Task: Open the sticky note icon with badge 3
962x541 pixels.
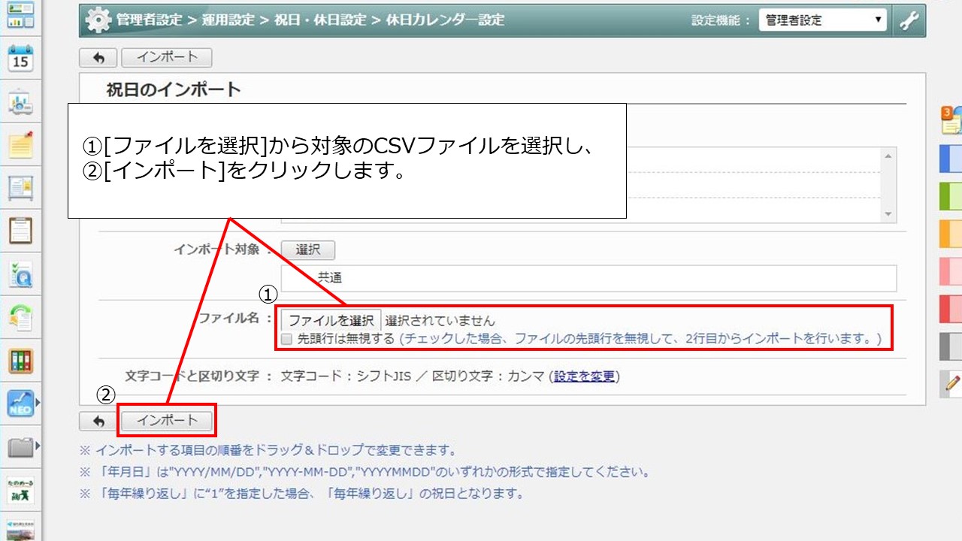Action: pyautogui.click(x=951, y=121)
